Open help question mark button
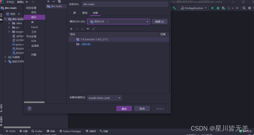This screenshot has height=135, width=254. [29, 109]
